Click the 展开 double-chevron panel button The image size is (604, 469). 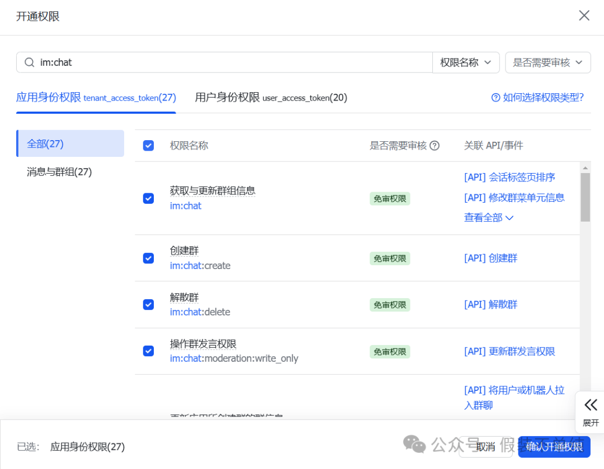tap(590, 412)
